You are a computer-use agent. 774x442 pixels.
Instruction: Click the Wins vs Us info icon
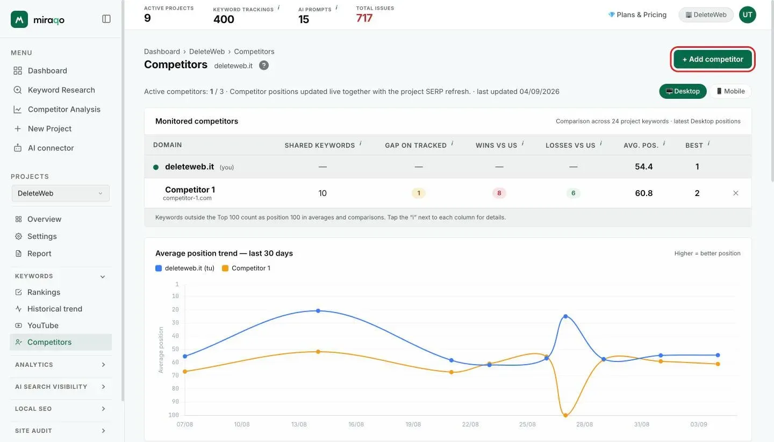tap(522, 143)
